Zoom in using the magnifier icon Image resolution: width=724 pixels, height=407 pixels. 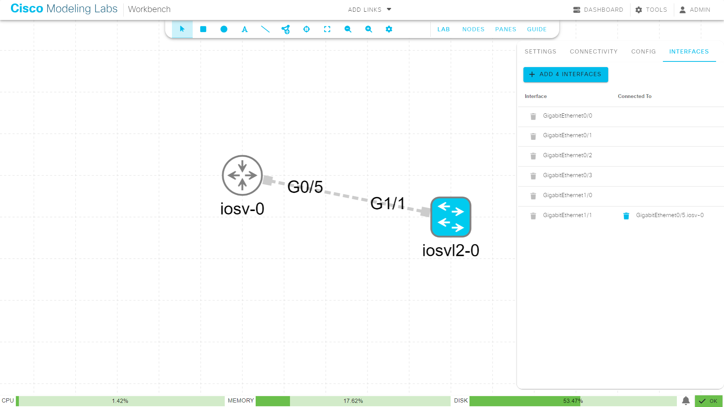click(368, 29)
